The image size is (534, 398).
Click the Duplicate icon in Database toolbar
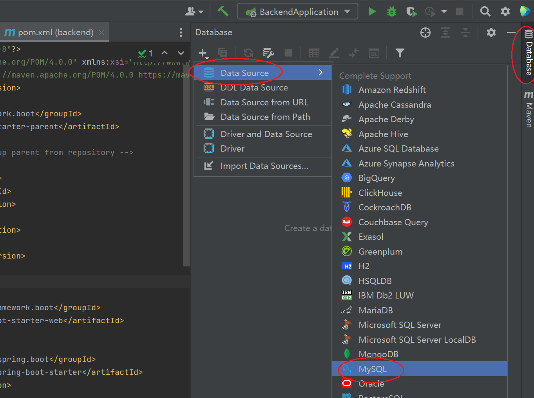click(223, 53)
